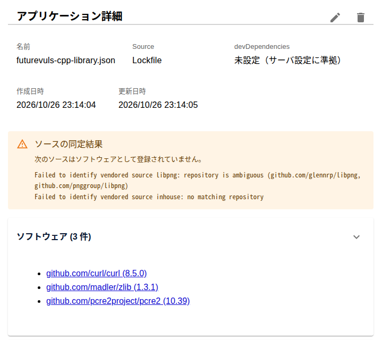
Task: Click the trash delete icon
Action: [x=361, y=18]
